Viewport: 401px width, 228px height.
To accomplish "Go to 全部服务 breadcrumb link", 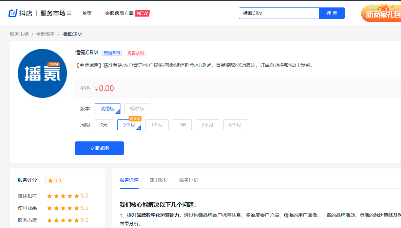I will coord(45,34).
